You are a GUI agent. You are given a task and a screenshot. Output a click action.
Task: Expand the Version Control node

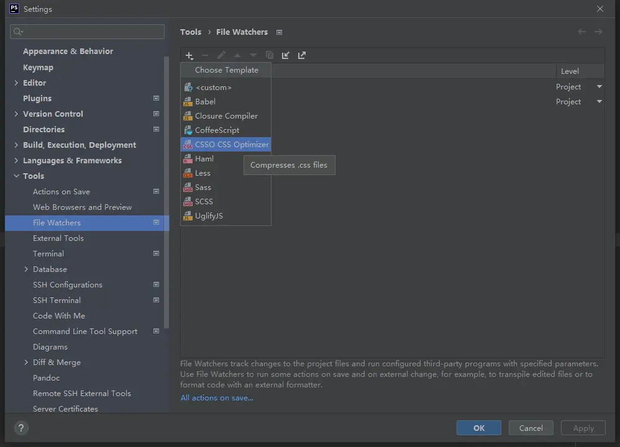[x=16, y=114]
